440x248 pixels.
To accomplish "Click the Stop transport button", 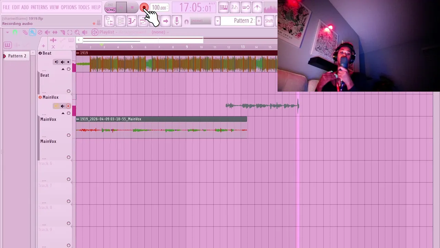I will pyautogui.click(x=132, y=8).
